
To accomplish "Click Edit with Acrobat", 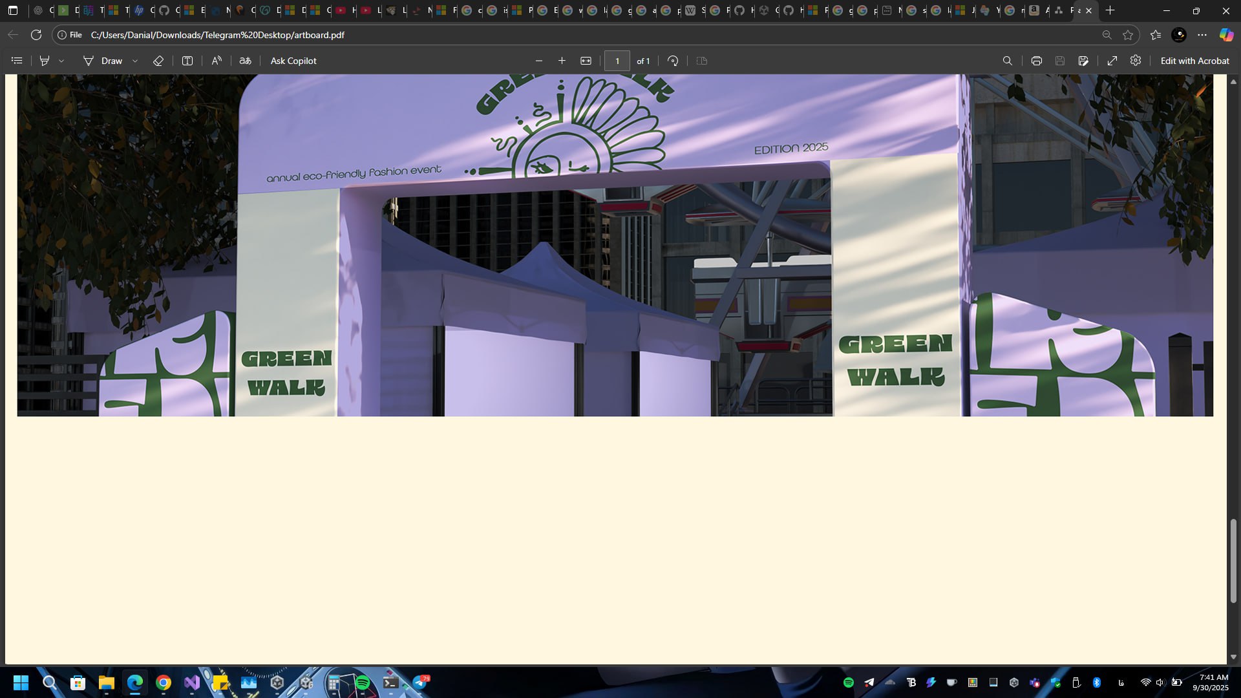I will 1194,61.
